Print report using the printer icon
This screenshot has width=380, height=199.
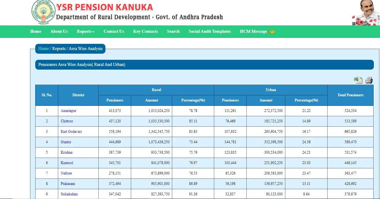point(369,80)
